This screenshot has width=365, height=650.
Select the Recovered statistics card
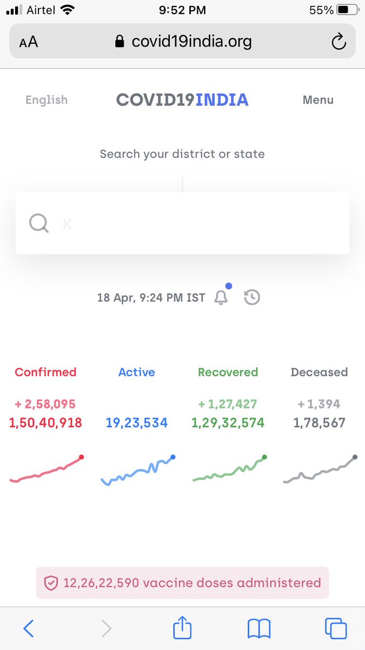(x=228, y=425)
